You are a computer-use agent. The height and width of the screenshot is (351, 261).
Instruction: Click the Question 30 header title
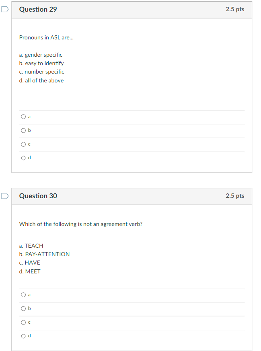38,196
